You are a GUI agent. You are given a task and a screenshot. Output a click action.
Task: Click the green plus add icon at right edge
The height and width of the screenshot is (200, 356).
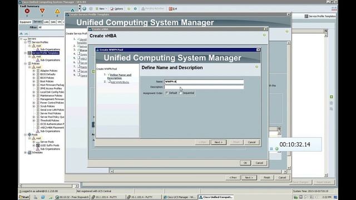332,97
